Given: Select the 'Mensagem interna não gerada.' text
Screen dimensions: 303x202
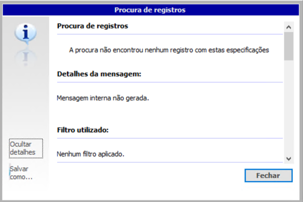Looking at the screenshot, I should 102,99.
